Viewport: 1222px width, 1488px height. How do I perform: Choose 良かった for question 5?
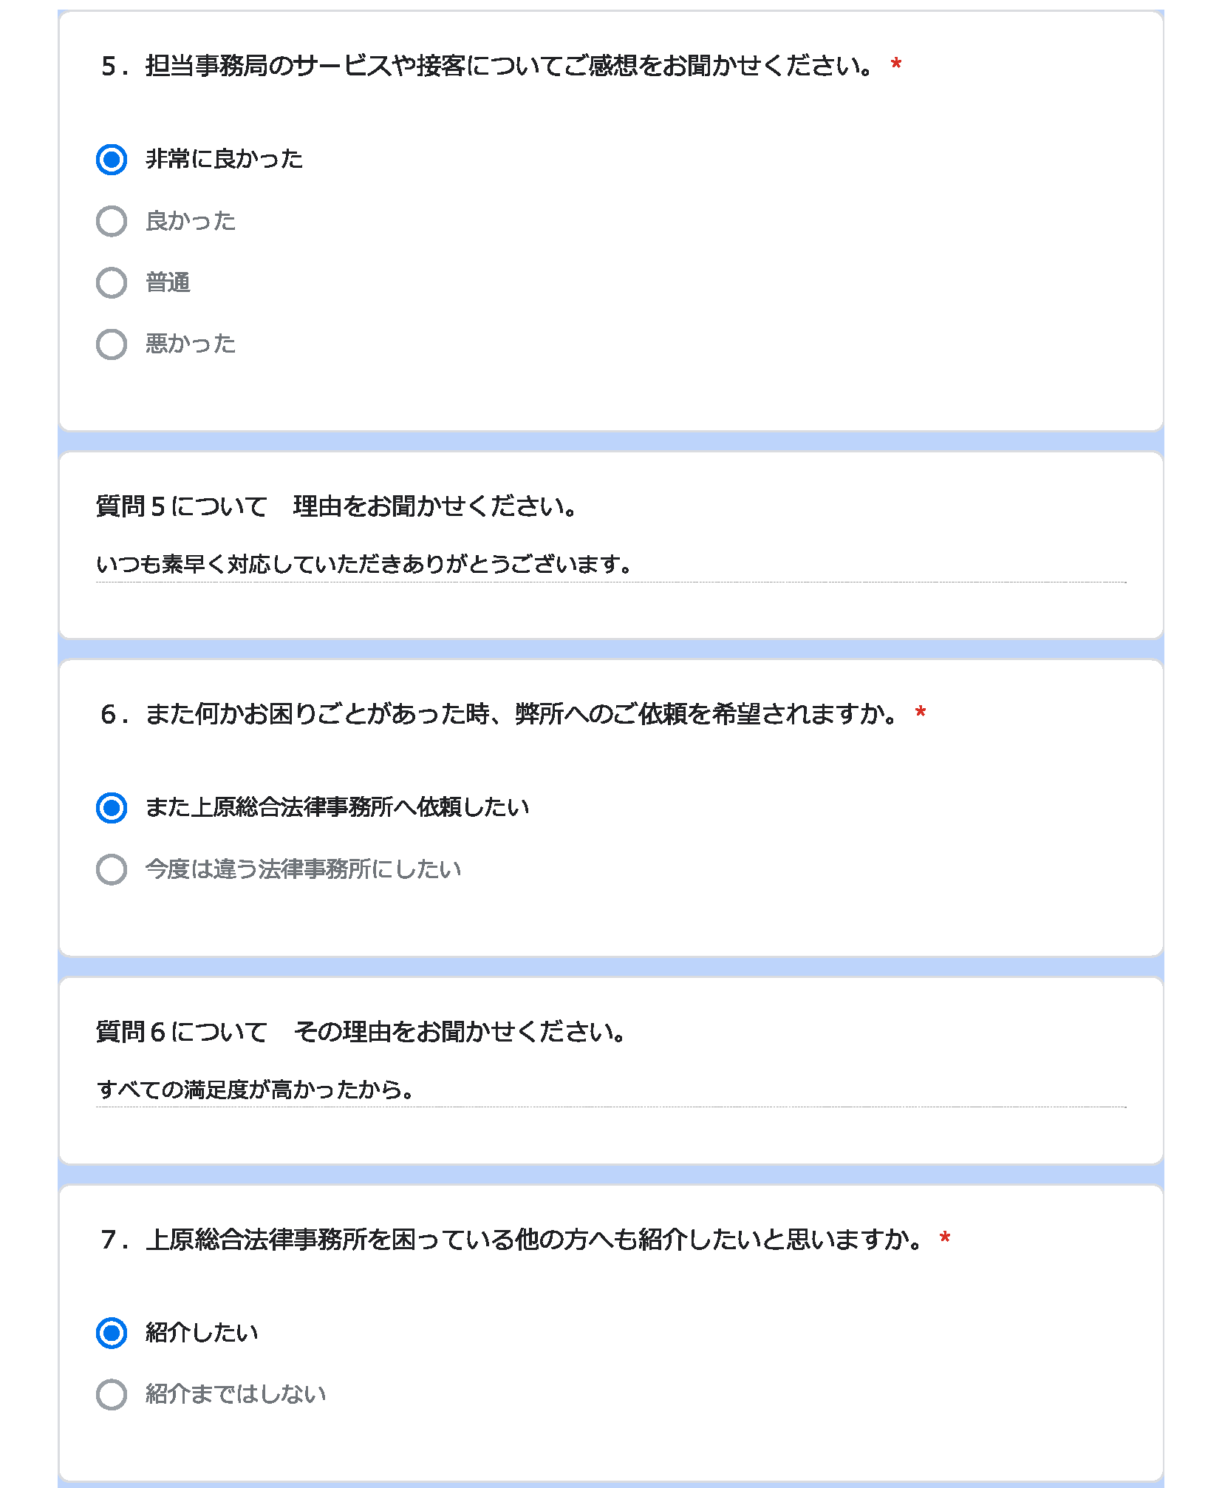pyautogui.click(x=112, y=221)
